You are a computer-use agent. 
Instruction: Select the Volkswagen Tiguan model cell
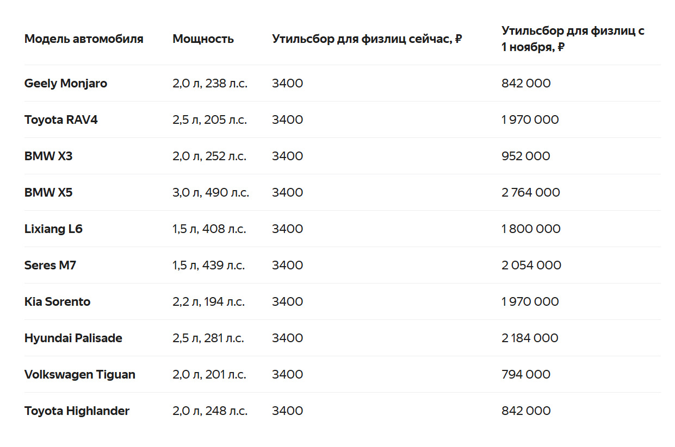(x=79, y=375)
